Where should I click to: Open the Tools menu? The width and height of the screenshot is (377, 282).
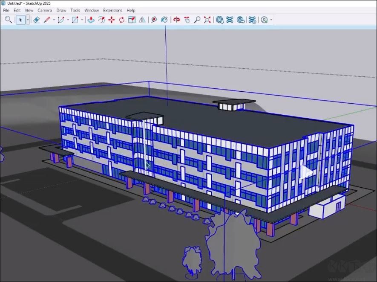click(75, 10)
